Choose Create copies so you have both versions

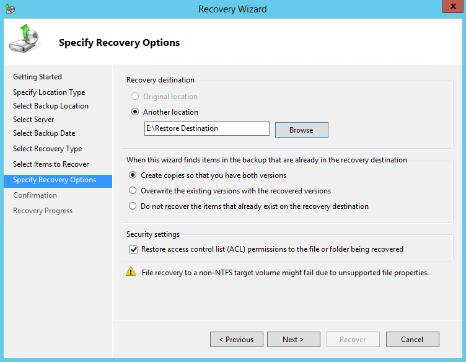tap(133, 175)
